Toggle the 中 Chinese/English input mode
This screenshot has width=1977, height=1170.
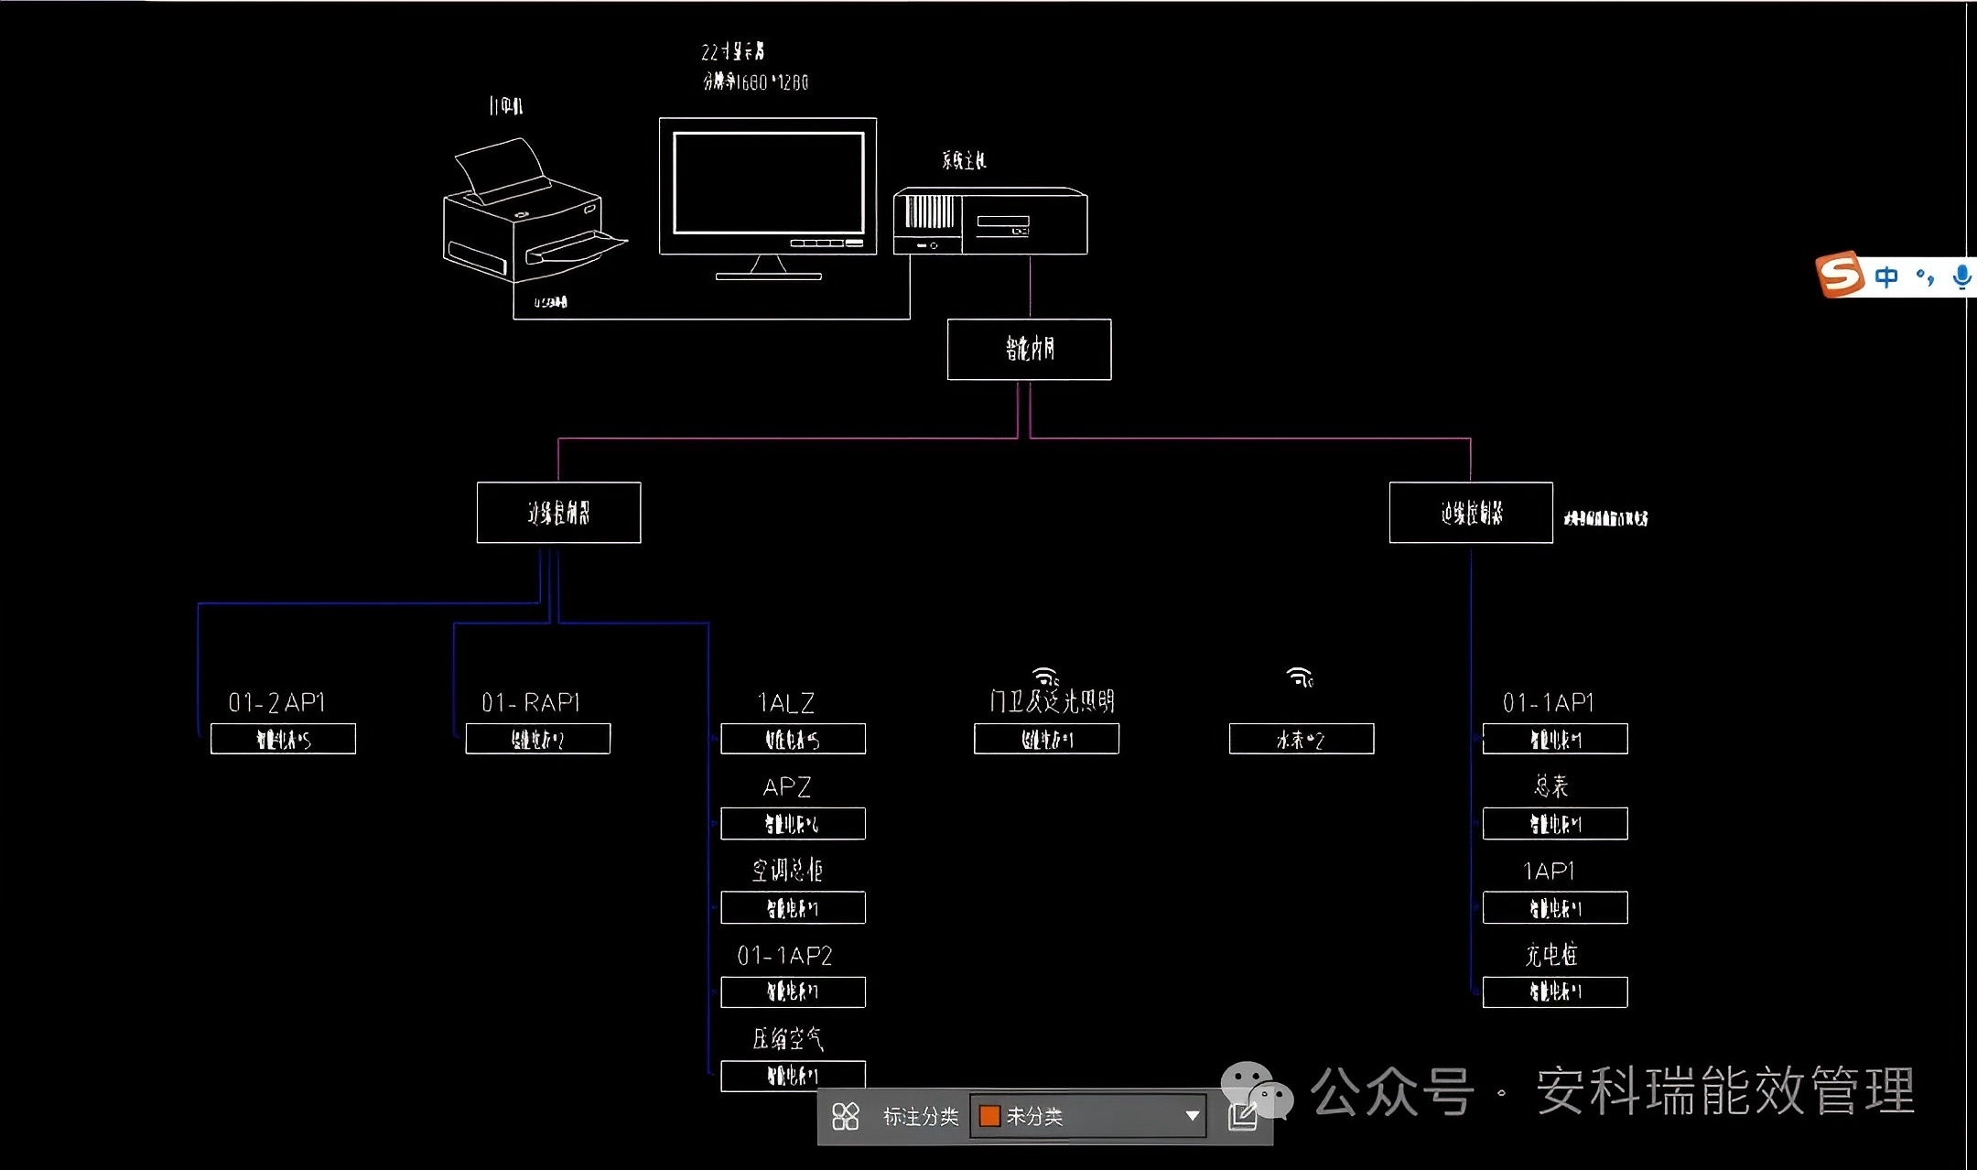click(x=1885, y=276)
